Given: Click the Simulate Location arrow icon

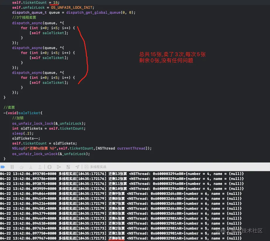Looking at the screenshot, I should click(x=77, y=167).
